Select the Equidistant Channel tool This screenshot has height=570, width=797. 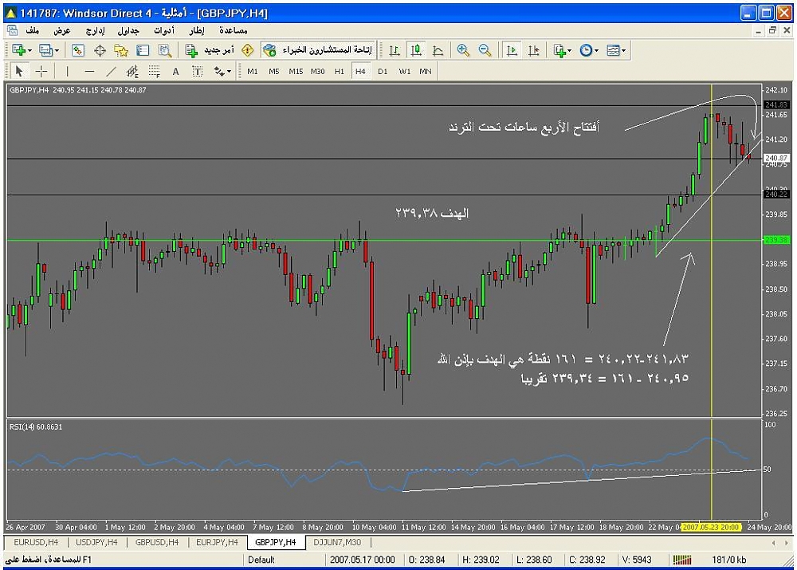(x=132, y=71)
